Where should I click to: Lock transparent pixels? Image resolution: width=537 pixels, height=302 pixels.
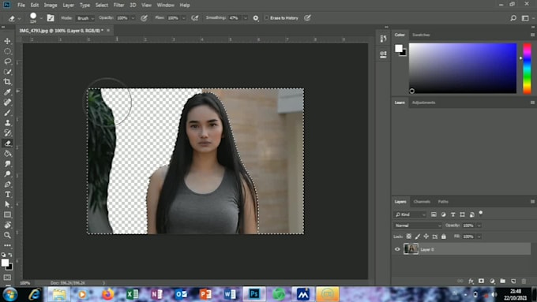pos(408,237)
